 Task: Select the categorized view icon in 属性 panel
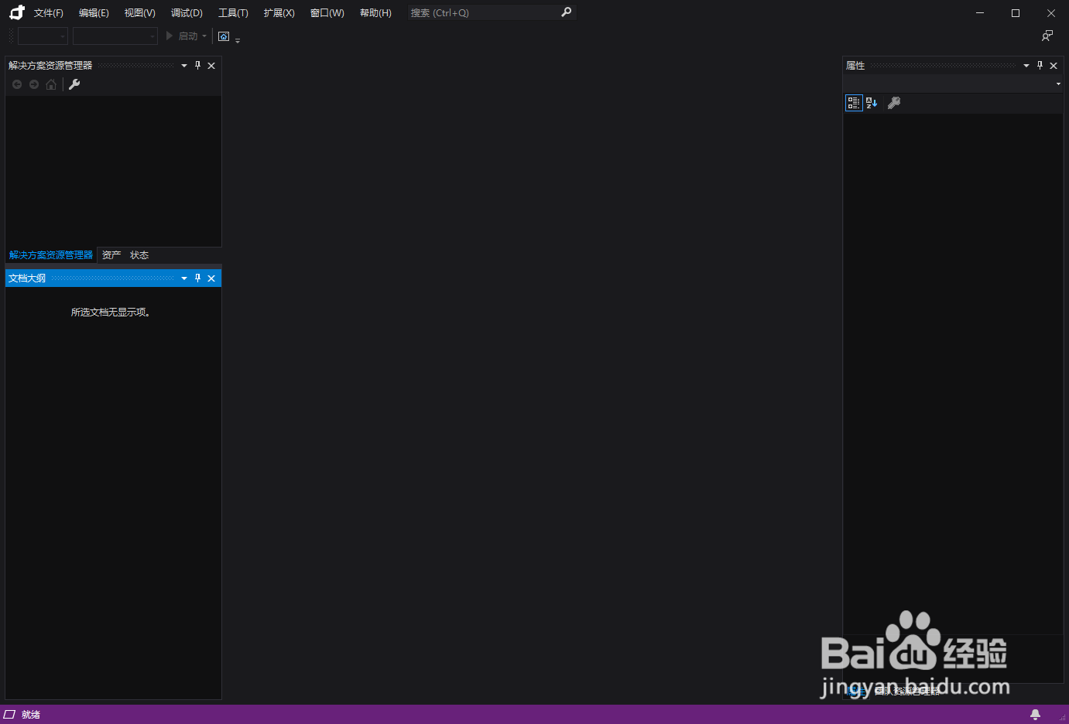[853, 102]
